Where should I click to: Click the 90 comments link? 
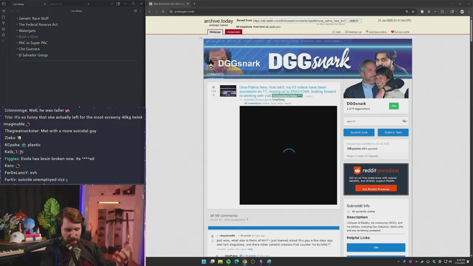point(253,103)
